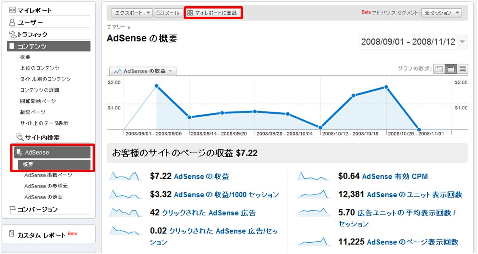Open the コンテンツ 概要 link under コンテンツ

25,57
